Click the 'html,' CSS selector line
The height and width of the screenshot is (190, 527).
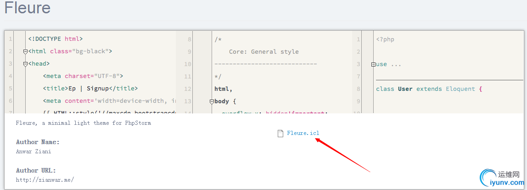point(224,89)
